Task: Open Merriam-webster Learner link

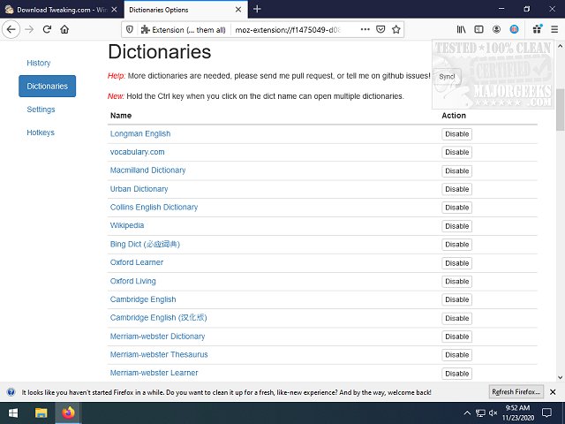Action: 154,373
